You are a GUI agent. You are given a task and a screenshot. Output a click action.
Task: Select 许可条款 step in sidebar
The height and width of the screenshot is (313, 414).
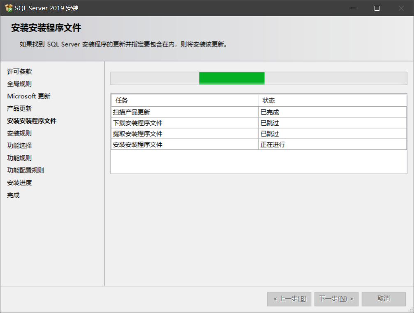pyautogui.click(x=20, y=71)
